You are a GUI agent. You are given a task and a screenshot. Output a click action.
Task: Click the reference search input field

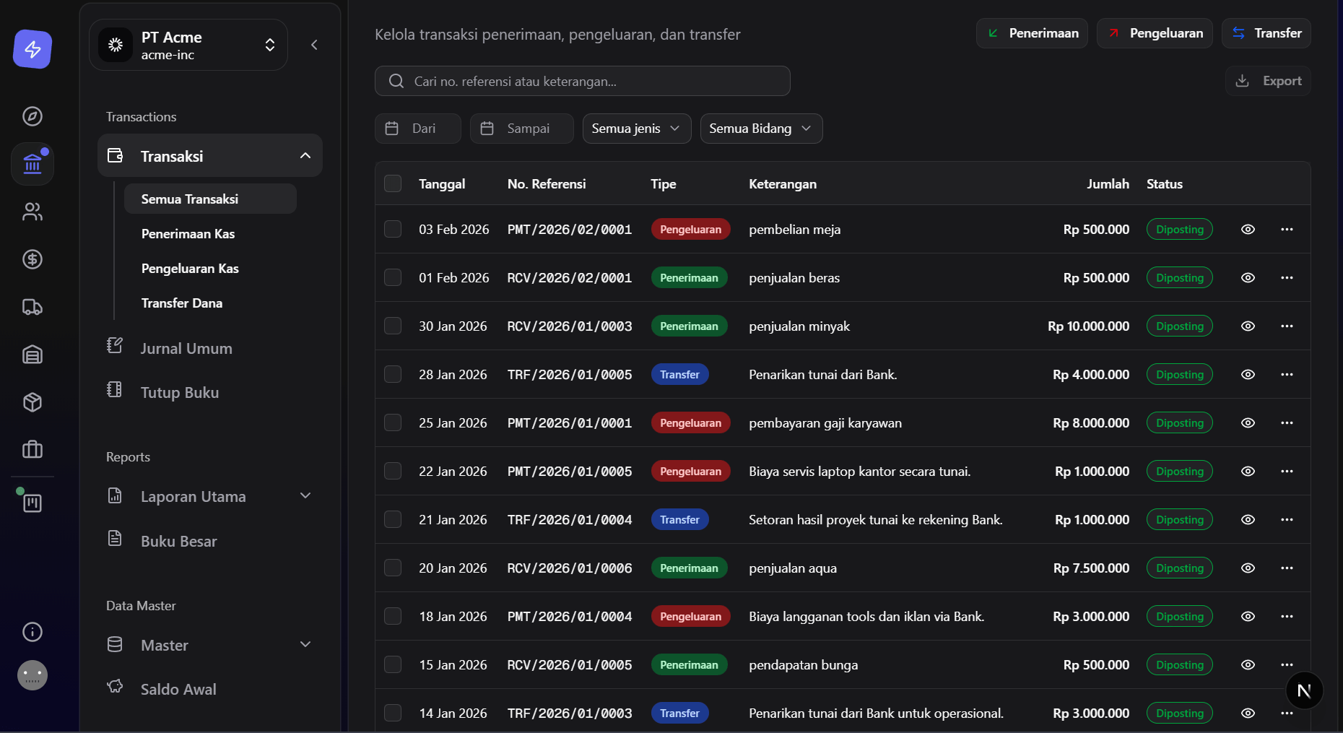pyautogui.click(x=582, y=81)
